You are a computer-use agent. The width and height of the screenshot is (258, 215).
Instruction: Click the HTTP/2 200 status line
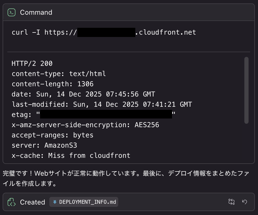(32, 63)
